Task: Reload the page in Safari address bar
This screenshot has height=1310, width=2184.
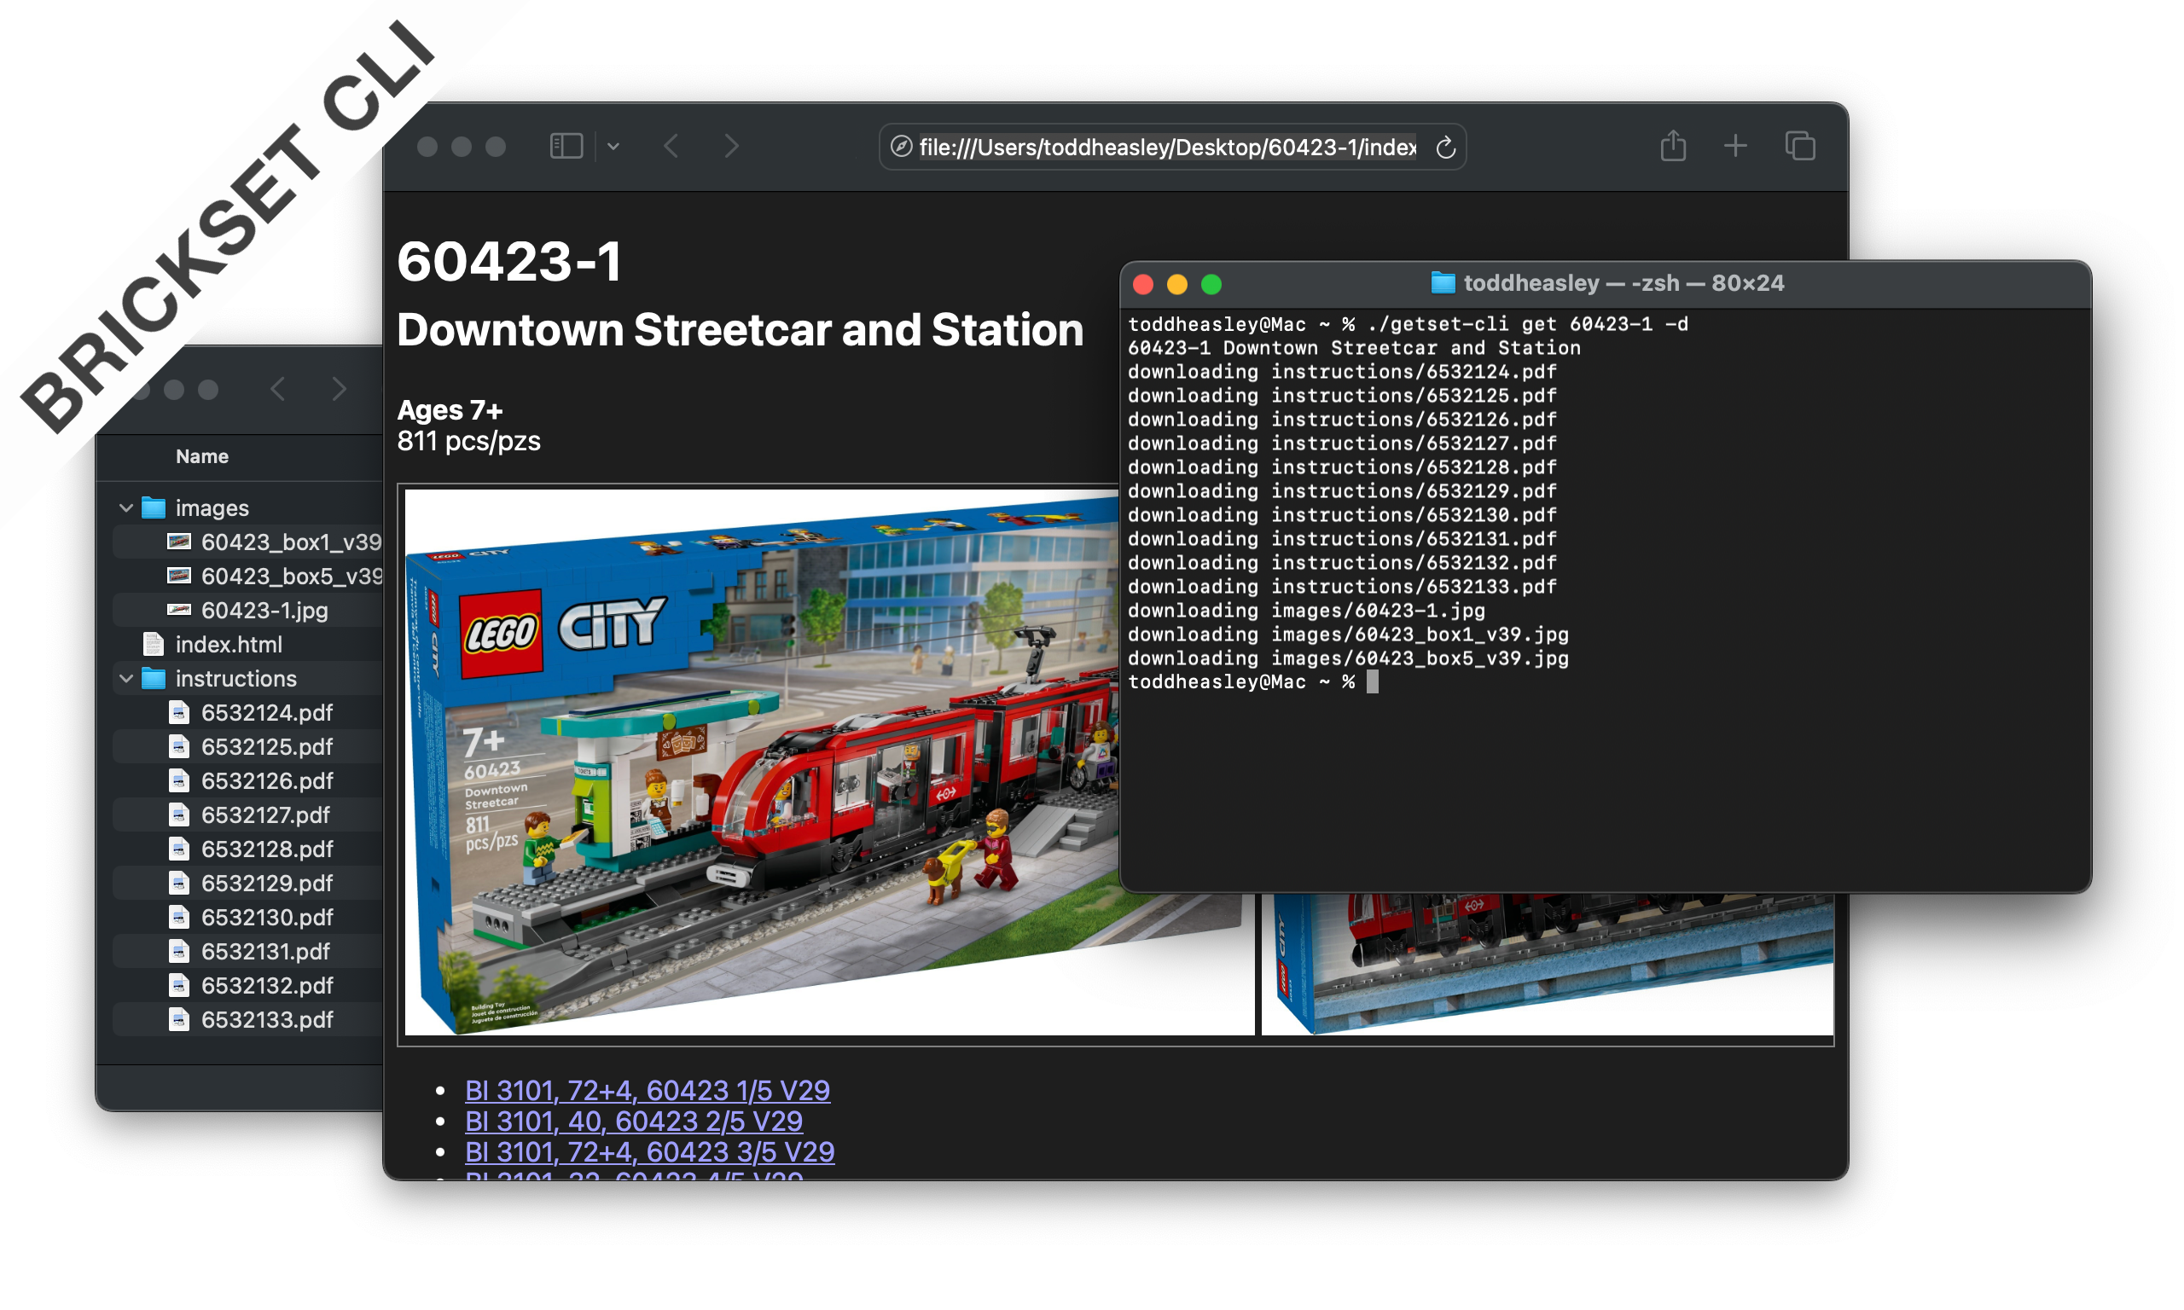Action: (1445, 148)
